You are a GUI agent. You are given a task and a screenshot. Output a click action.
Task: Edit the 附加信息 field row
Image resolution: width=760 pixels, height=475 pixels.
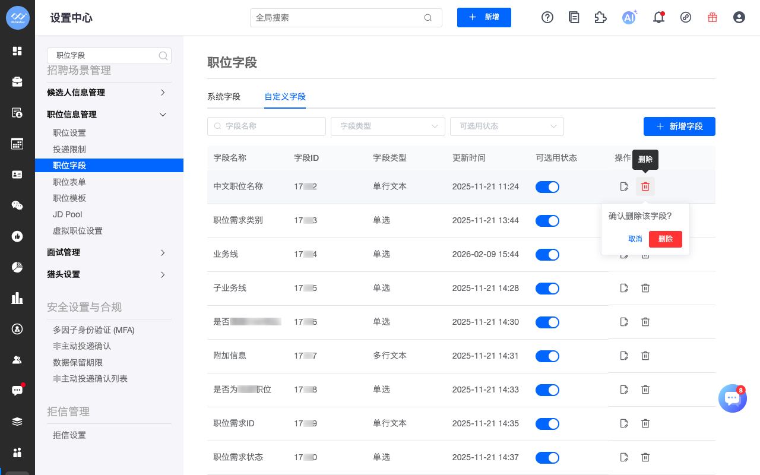624,356
